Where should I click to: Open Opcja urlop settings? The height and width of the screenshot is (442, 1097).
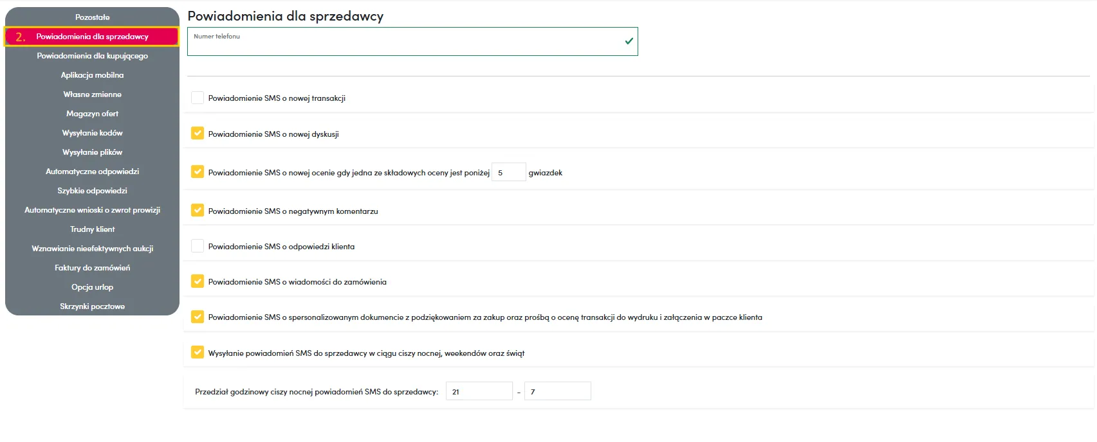click(x=92, y=287)
